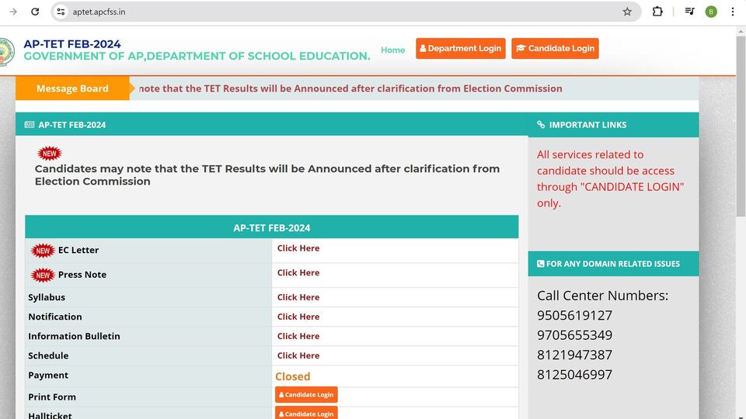This screenshot has height=419, width=746.
Task: Open the Click Here link for Schedule
Action: point(298,356)
